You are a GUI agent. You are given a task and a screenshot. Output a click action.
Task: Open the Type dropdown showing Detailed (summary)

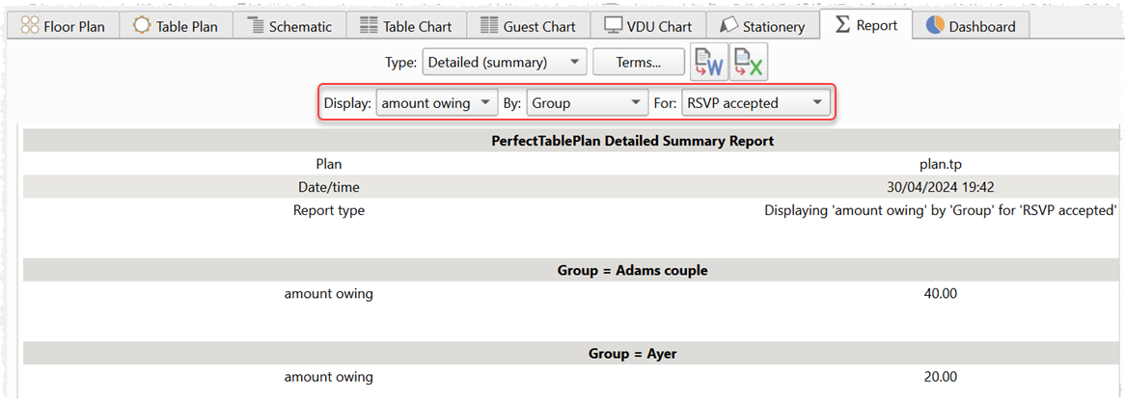pos(505,63)
